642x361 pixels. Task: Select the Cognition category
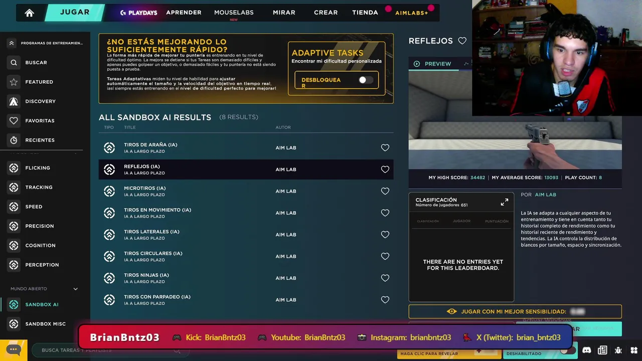coord(40,245)
